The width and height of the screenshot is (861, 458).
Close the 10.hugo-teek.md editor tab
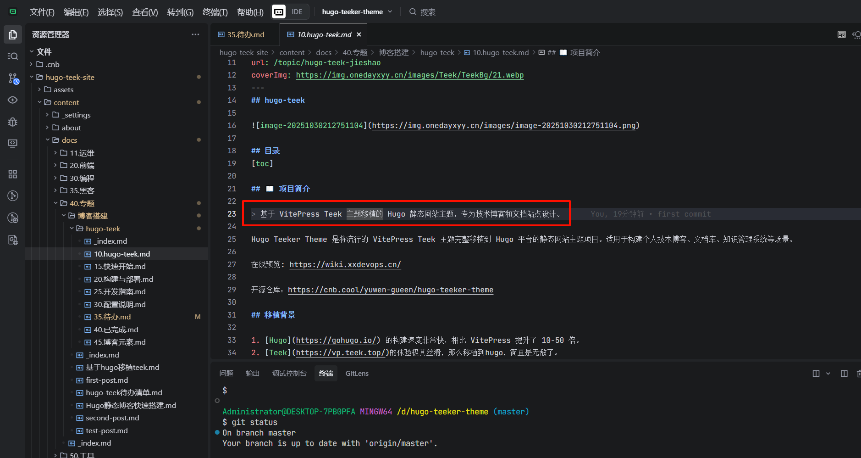tap(359, 35)
